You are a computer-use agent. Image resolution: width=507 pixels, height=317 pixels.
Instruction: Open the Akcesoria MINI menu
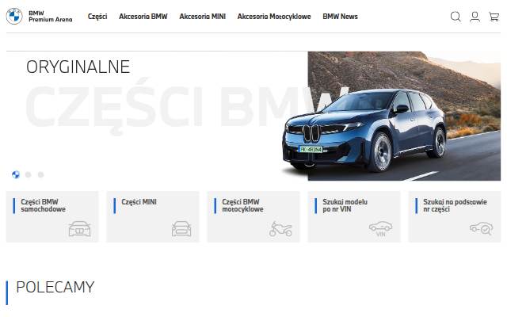203,17
